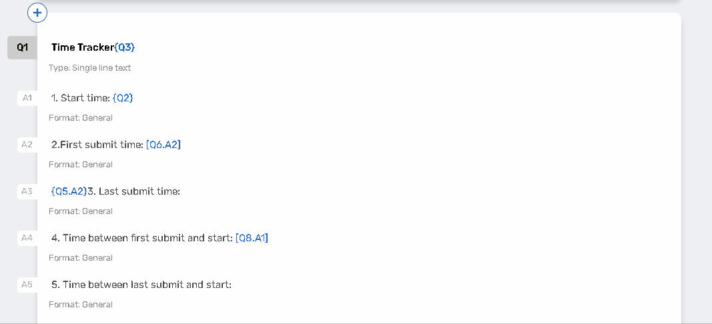Viewport: 712px width, 324px height.
Task: Click the Time Tracker question title
Action: [x=83, y=47]
